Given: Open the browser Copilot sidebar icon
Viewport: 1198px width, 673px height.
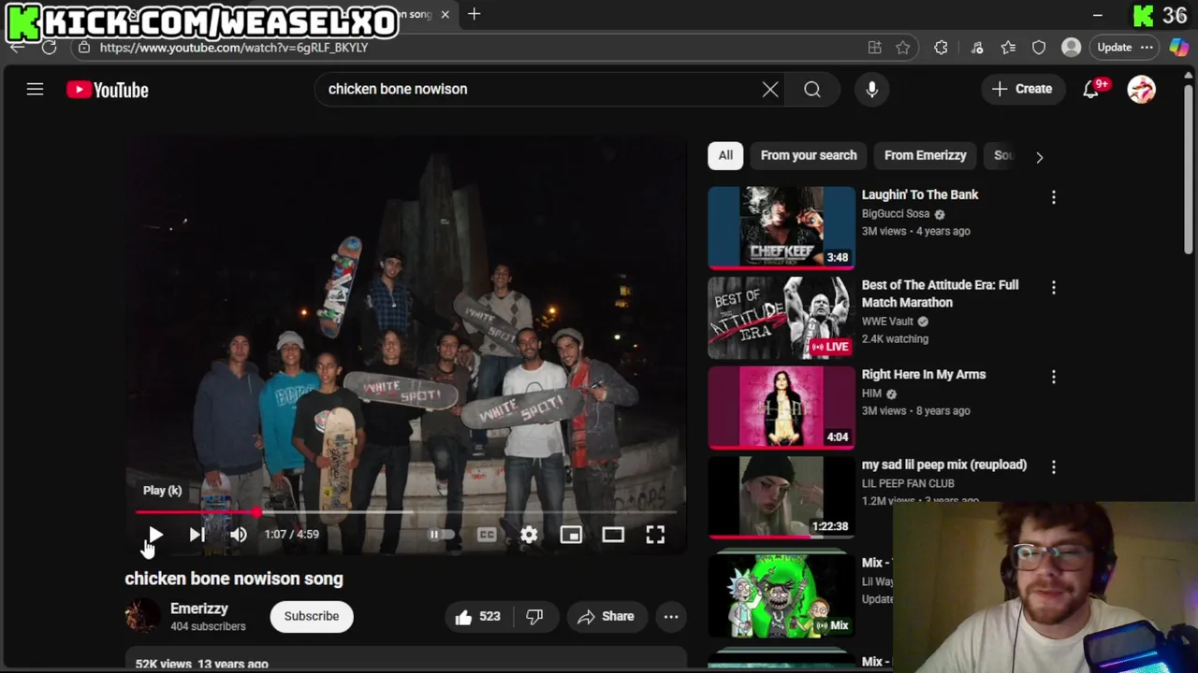Looking at the screenshot, I should [1179, 47].
